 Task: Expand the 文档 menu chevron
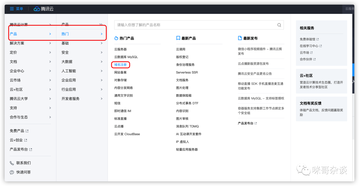(x=50, y=62)
